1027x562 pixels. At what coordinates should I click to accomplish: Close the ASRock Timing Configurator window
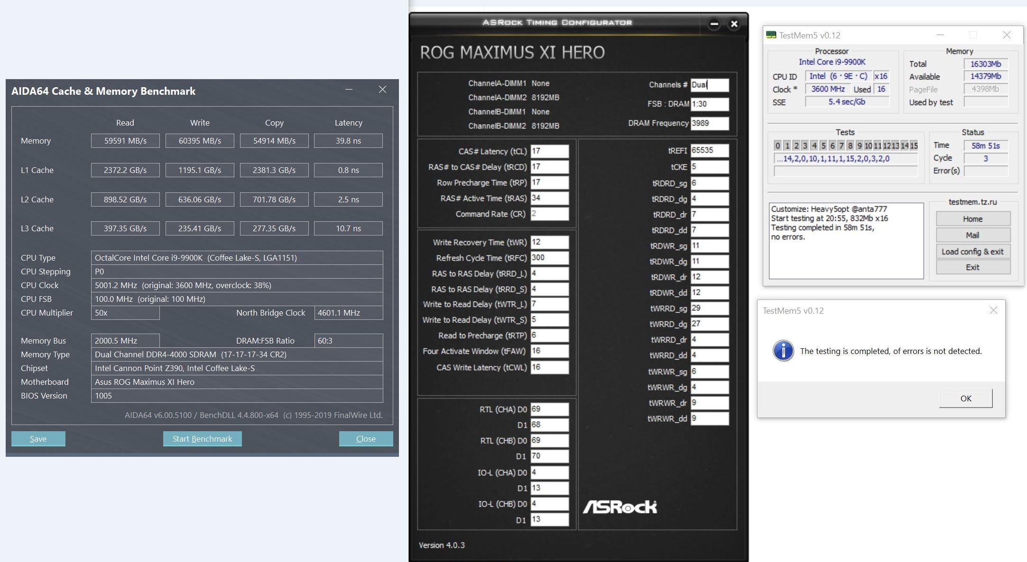734,24
